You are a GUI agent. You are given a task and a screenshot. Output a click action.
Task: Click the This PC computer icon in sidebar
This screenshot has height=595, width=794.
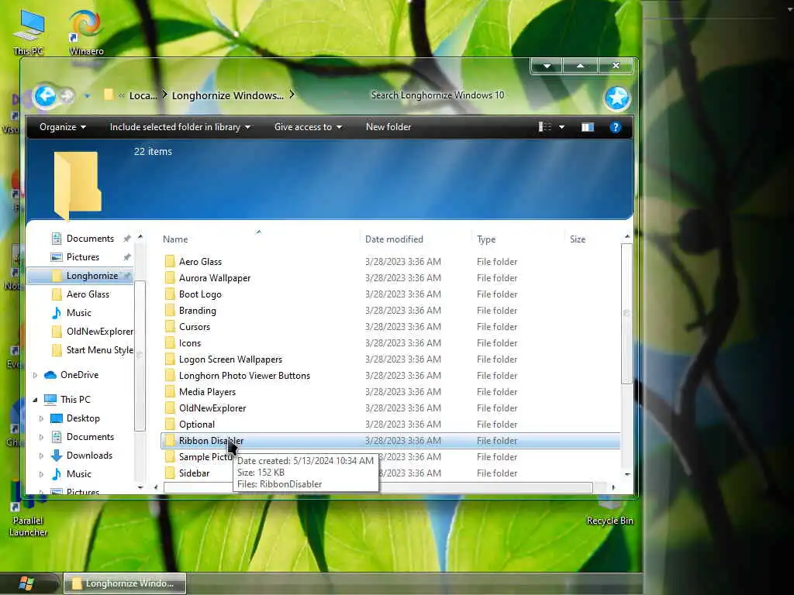[50, 400]
